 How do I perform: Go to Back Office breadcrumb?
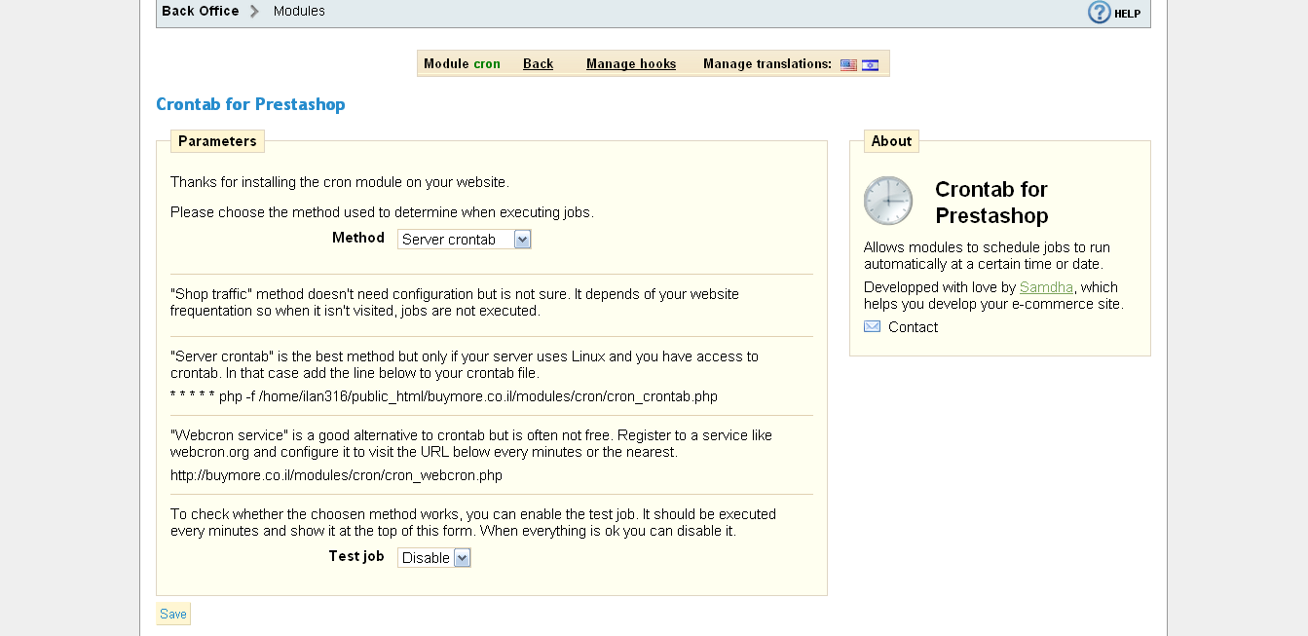pyautogui.click(x=200, y=11)
